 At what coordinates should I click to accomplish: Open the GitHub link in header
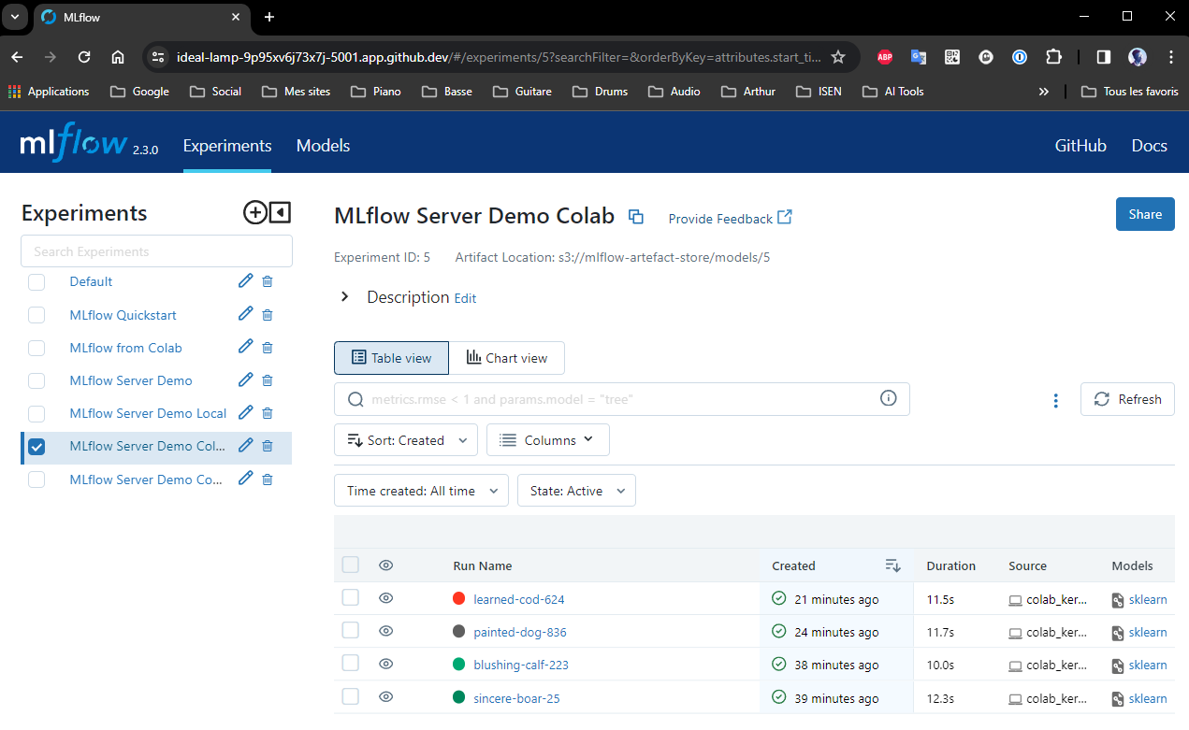(1080, 146)
